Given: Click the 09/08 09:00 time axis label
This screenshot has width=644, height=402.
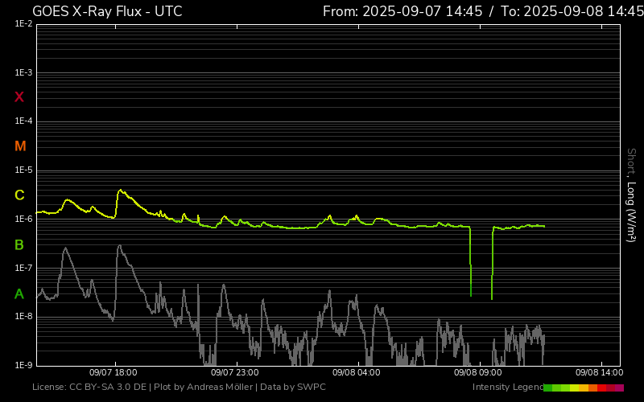Looking at the screenshot, I should click(x=478, y=373).
